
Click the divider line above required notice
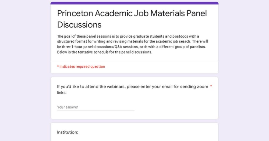click(134, 61)
